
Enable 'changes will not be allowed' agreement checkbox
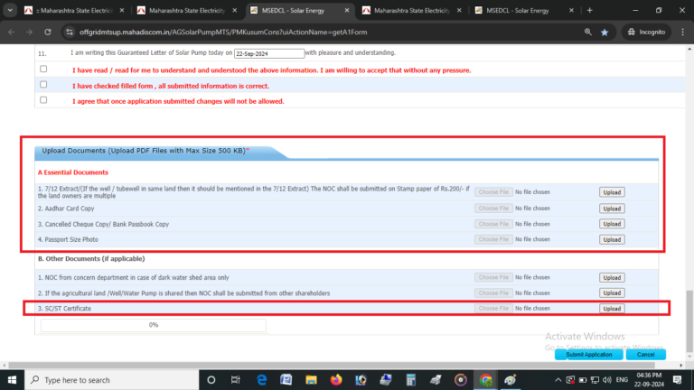[x=42, y=100]
